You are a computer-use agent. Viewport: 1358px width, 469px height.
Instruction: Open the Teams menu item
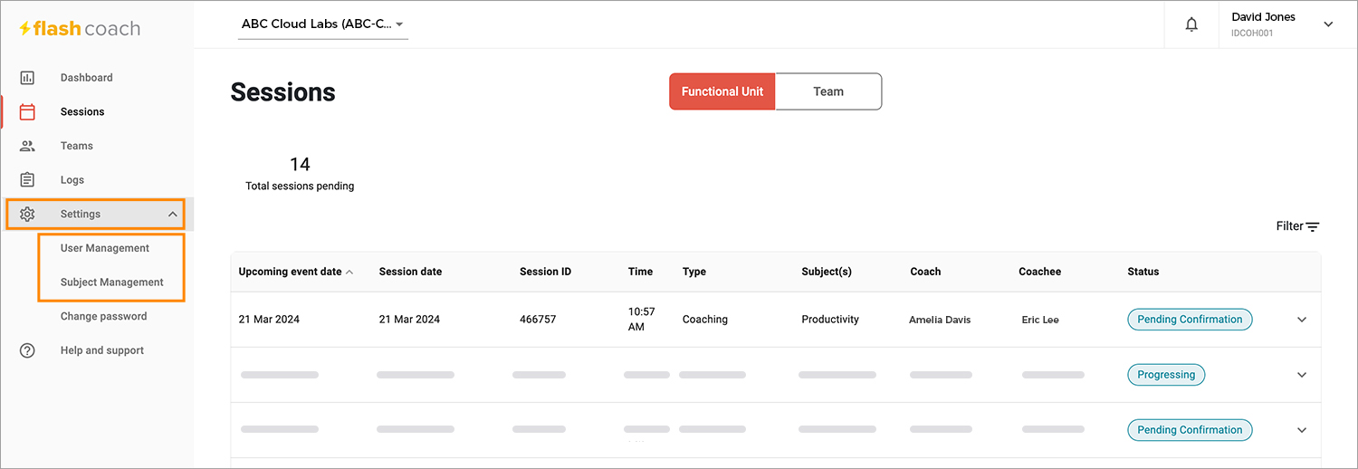77,146
